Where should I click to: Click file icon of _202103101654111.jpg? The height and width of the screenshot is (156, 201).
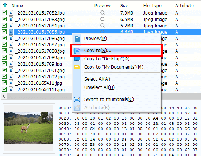(11, 90)
